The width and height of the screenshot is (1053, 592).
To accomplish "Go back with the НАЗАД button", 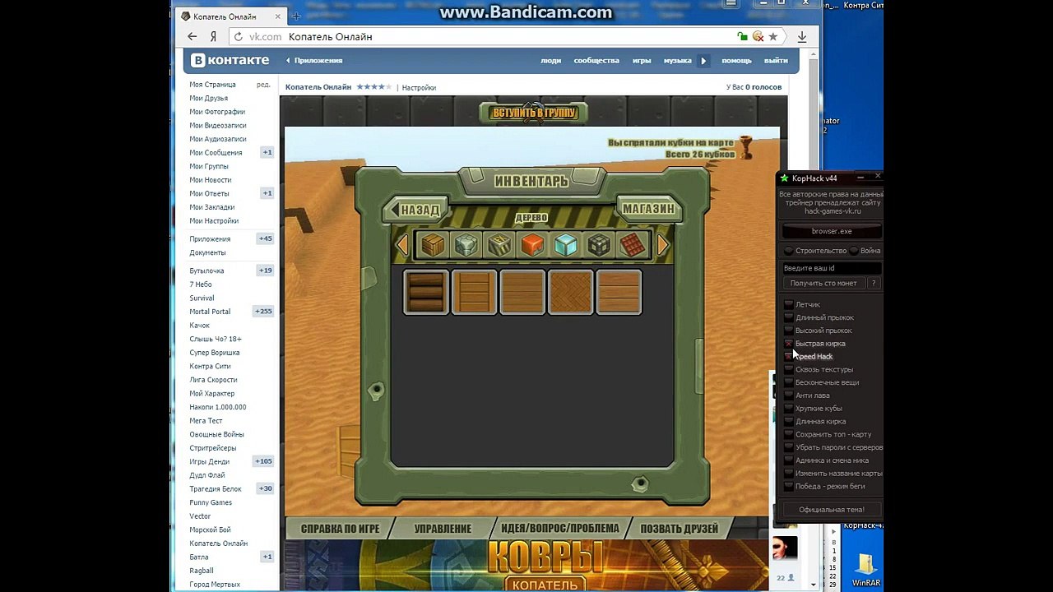I will click(x=416, y=210).
